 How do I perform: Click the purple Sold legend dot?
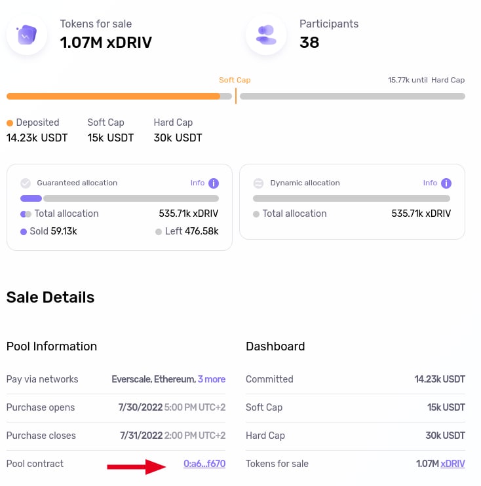click(x=24, y=232)
